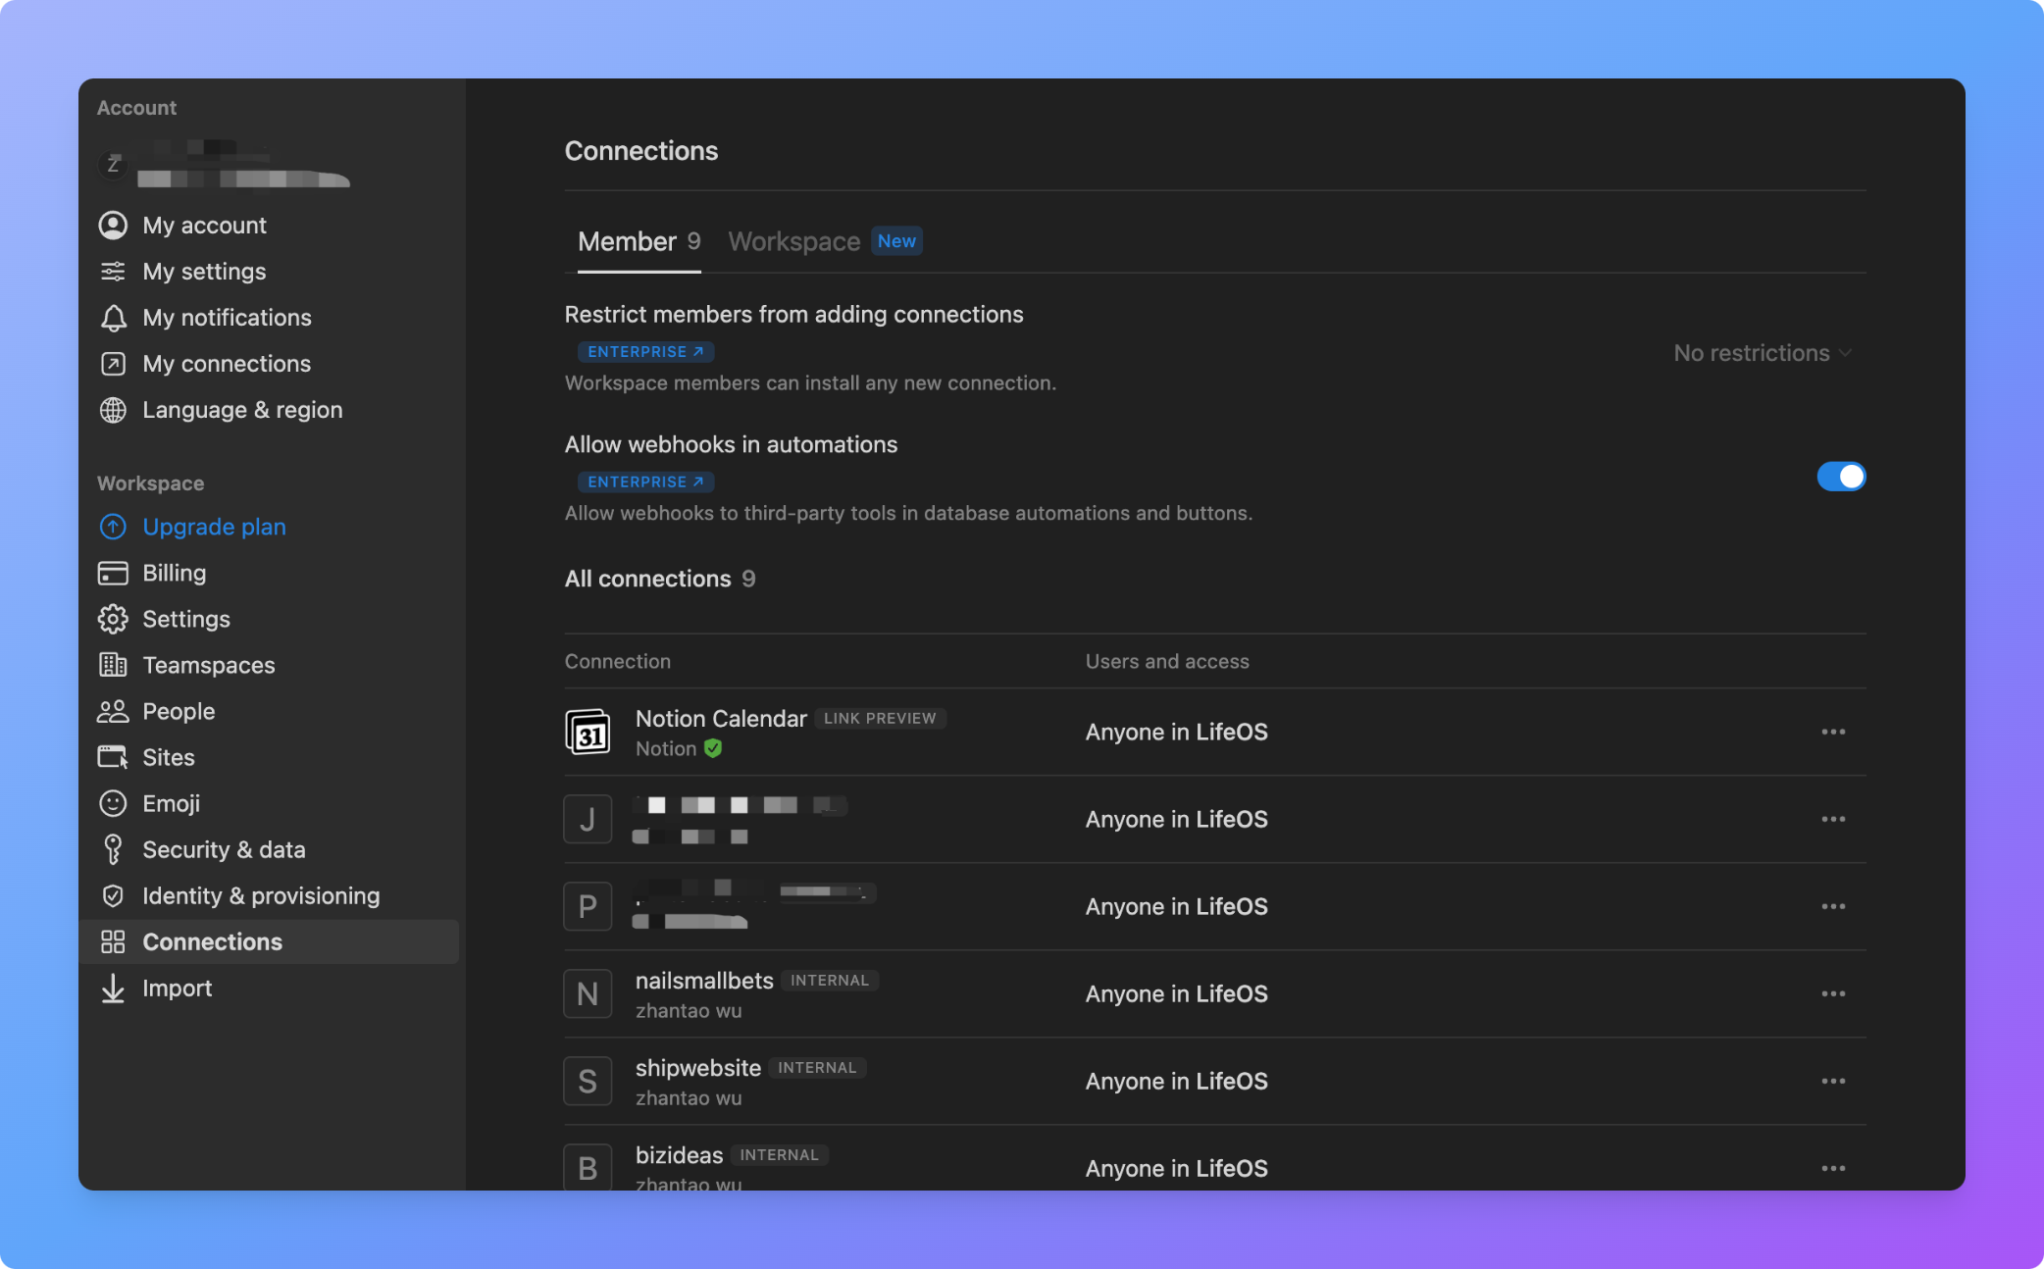Click the Upgrade plan link
Screen dimensions: 2044x1269
click(x=214, y=527)
